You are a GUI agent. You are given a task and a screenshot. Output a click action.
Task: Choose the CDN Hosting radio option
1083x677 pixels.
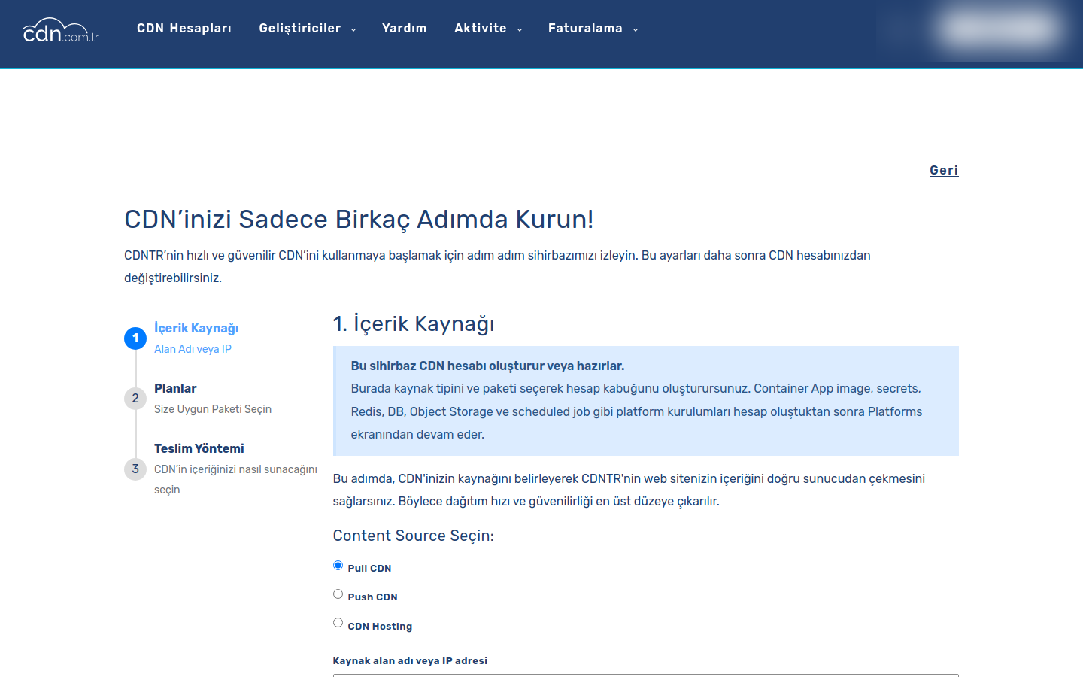(x=338, y=623)
